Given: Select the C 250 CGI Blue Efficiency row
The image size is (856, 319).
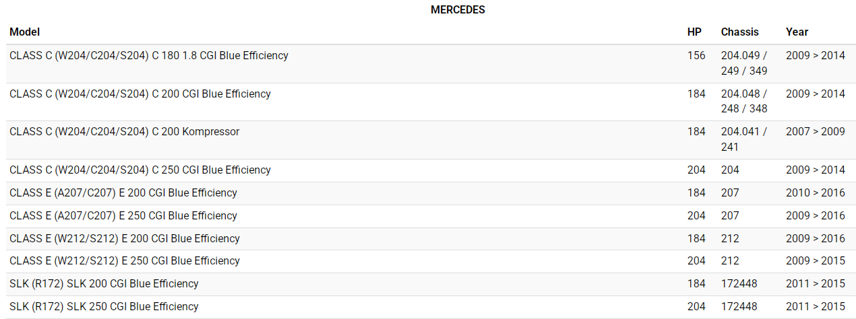Looking at the screenshot, I should tap(140, 170).
